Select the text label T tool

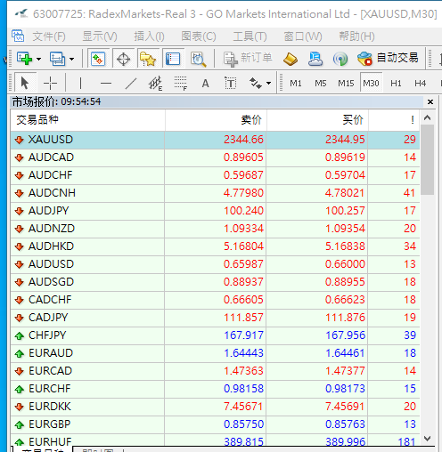point(231,83)
